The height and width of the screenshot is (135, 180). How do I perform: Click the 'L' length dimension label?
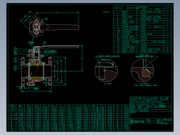pyautogui.click(x=36, y=92)
